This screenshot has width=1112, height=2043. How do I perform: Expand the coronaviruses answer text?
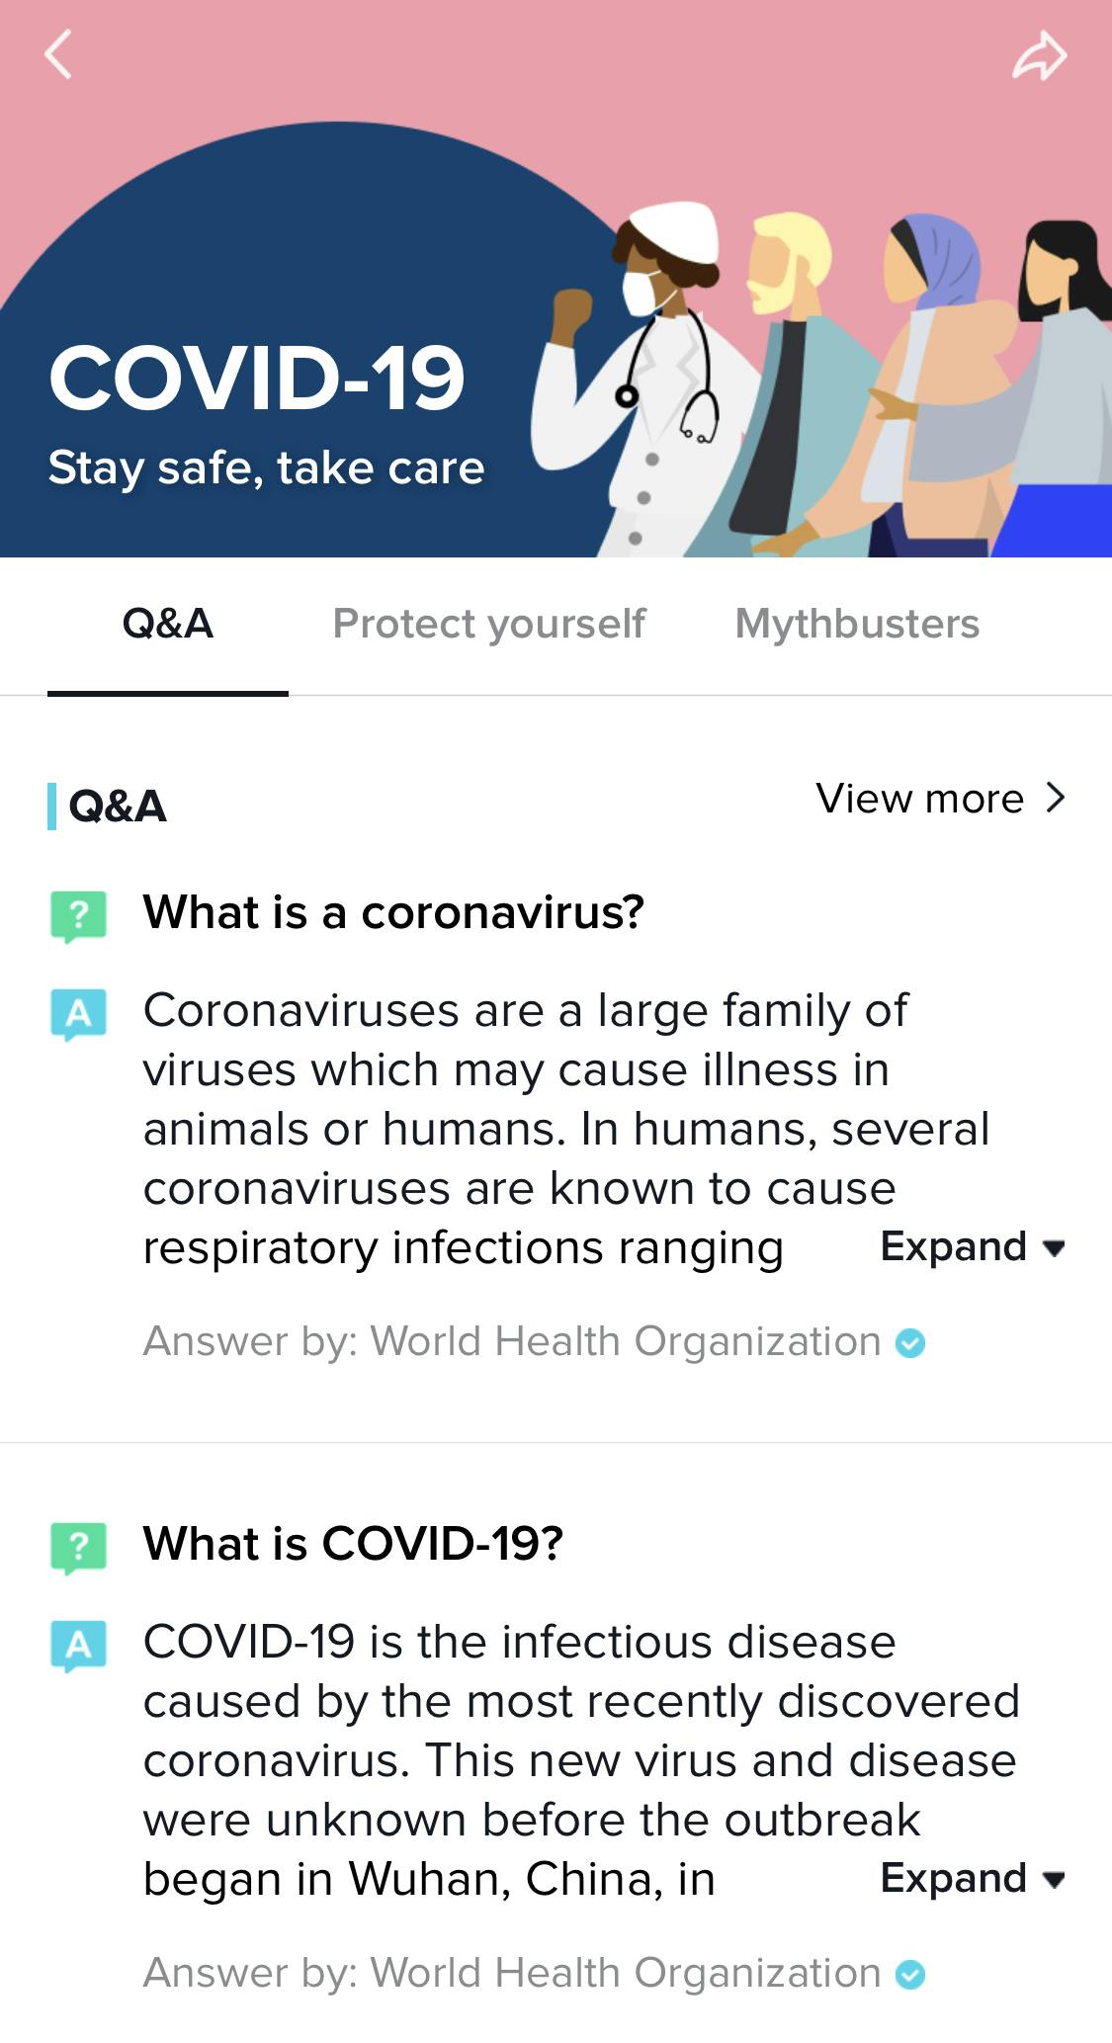pyautogui.click(x=973, y=1247)
